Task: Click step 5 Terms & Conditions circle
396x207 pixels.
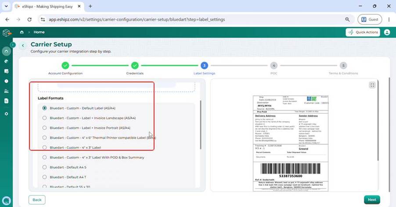Action: tap(343, 66)
